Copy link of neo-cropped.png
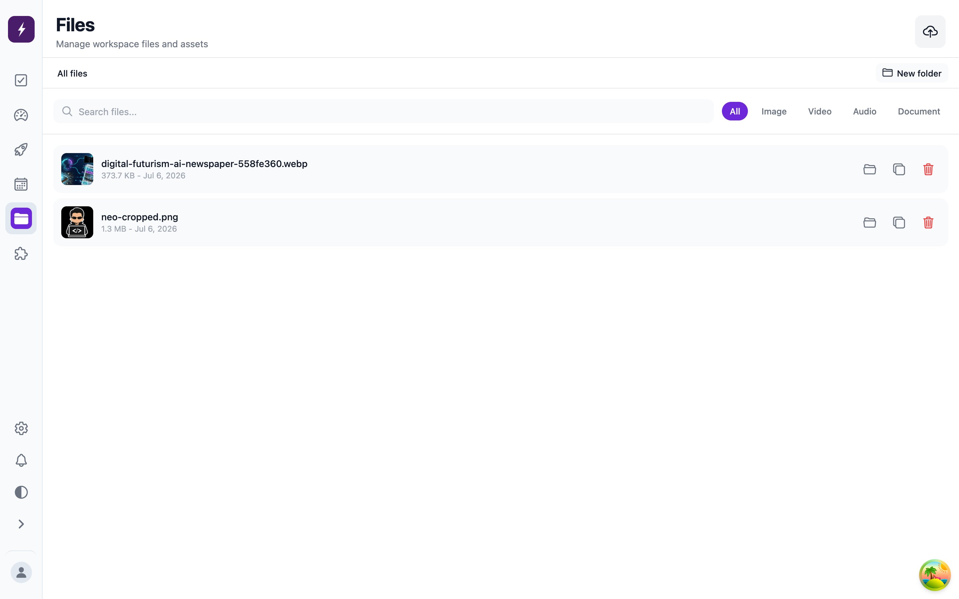Viewport: 959px width, 599px height. point(899,222)
